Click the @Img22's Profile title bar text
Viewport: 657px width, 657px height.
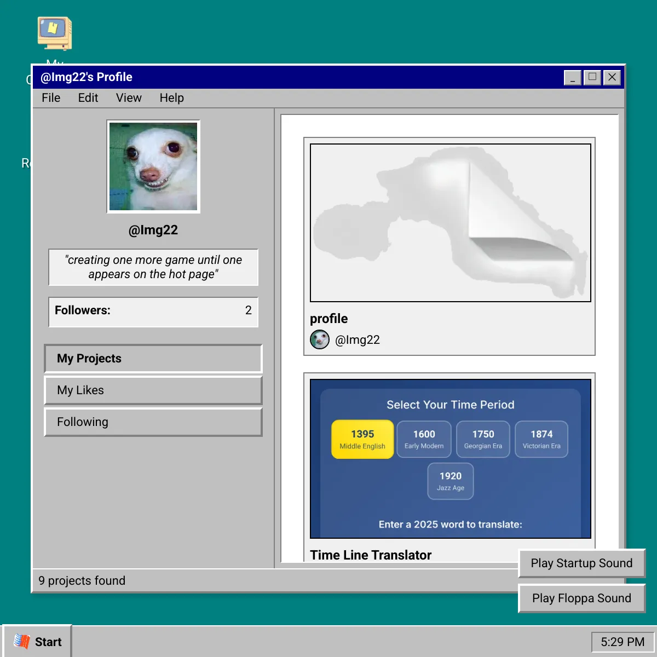click(87, 77)
